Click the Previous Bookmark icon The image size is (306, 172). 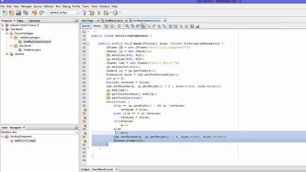point(154,26)
